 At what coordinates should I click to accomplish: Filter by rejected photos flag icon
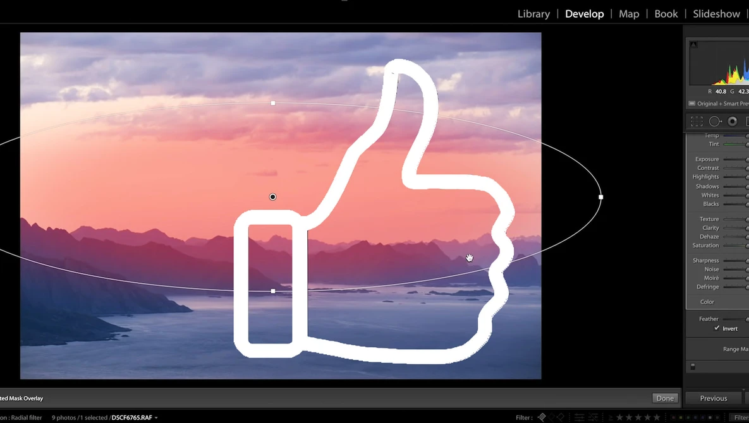click(x=560, y=418)
